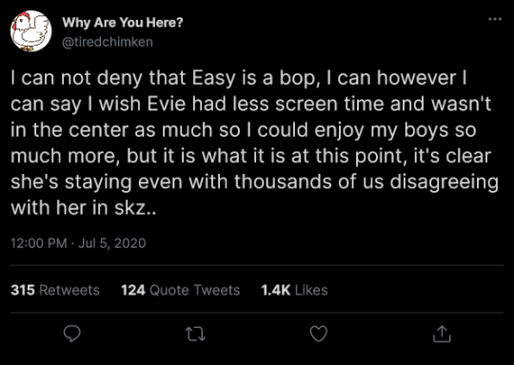View the Quote Tweets list
Screen dimensions: 514x365
click(181, 290)
